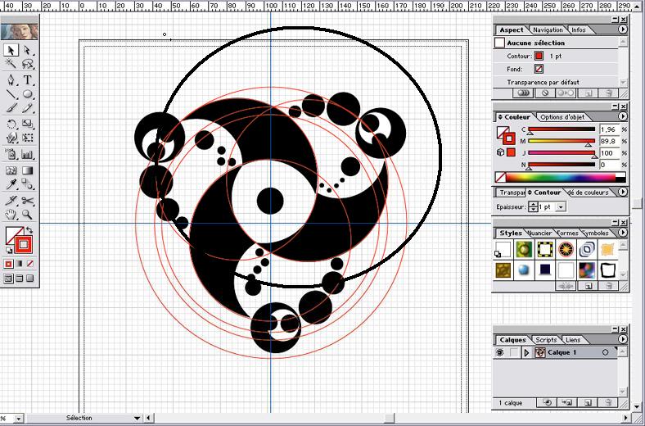Screen dimensions: 645x426
Task: Open the Couleur palette flyout menu
Action: pos(622,117)
